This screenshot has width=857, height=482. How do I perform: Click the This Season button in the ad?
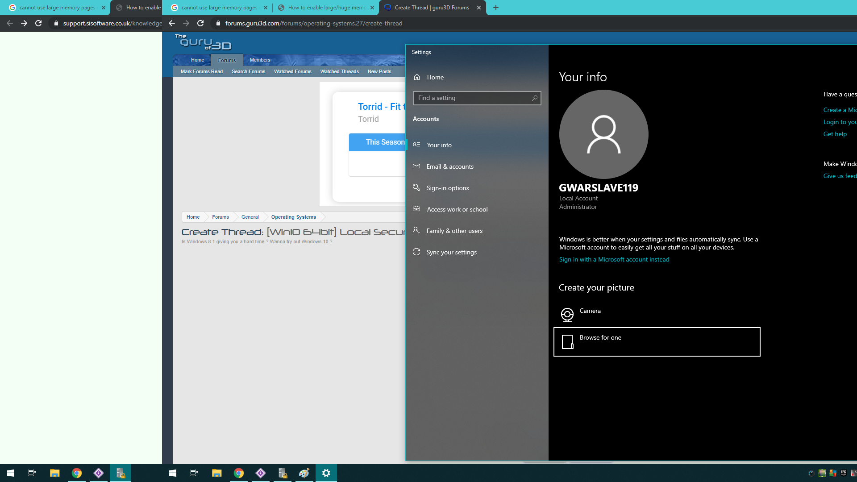377,142
